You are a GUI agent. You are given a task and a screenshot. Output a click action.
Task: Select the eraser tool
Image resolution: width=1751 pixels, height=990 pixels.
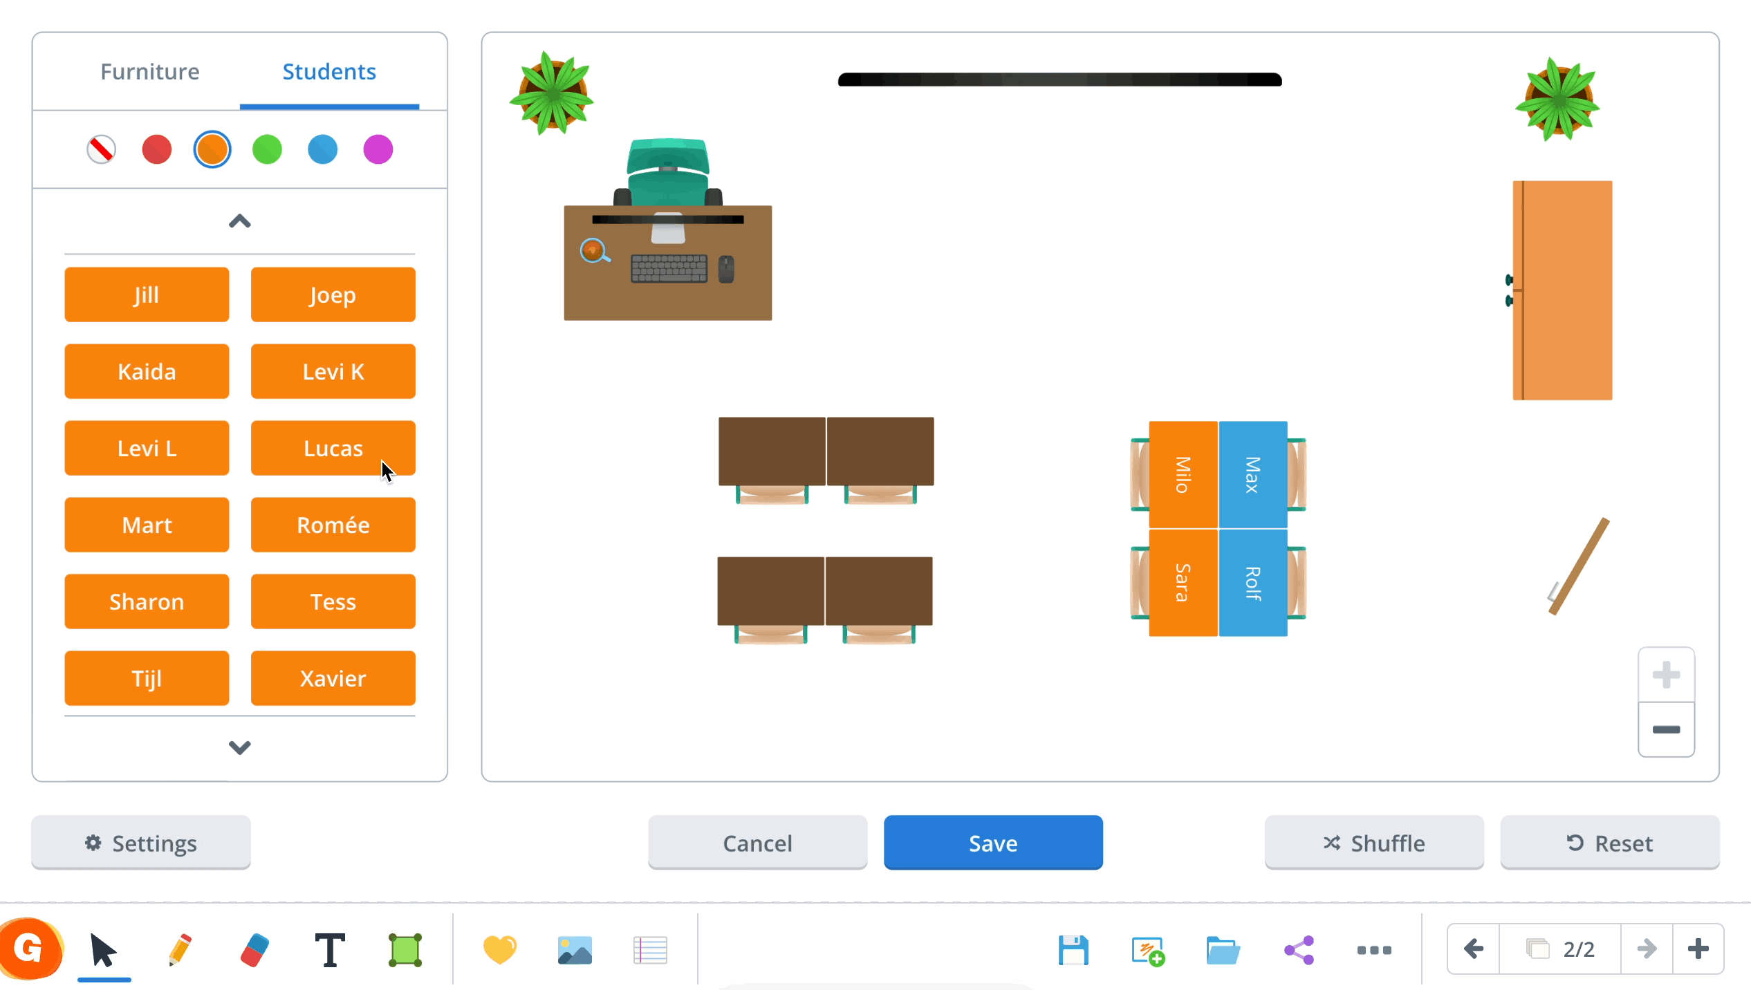[254, 949]
